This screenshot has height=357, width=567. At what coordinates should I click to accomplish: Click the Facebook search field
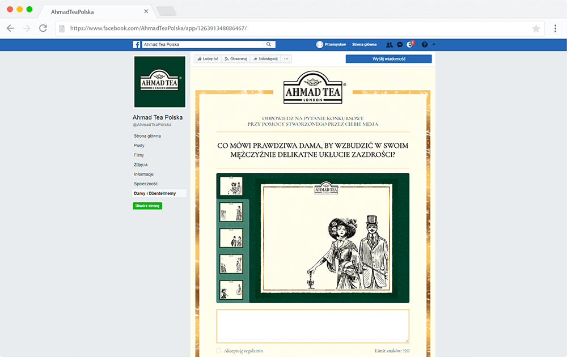pos(202,44)
